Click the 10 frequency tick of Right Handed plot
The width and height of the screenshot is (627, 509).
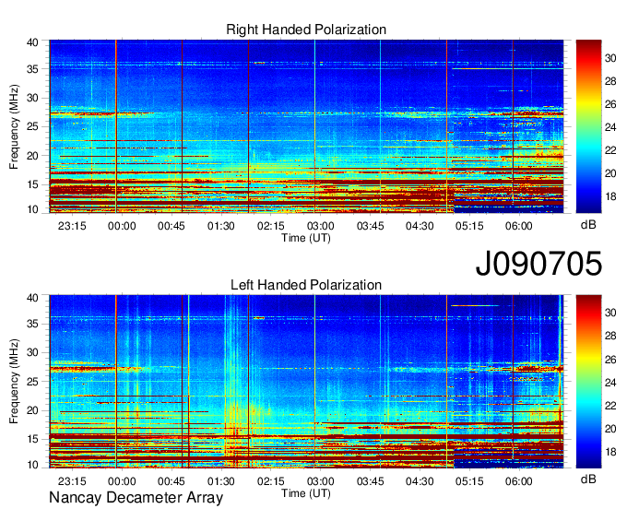(x=32, y=209)
